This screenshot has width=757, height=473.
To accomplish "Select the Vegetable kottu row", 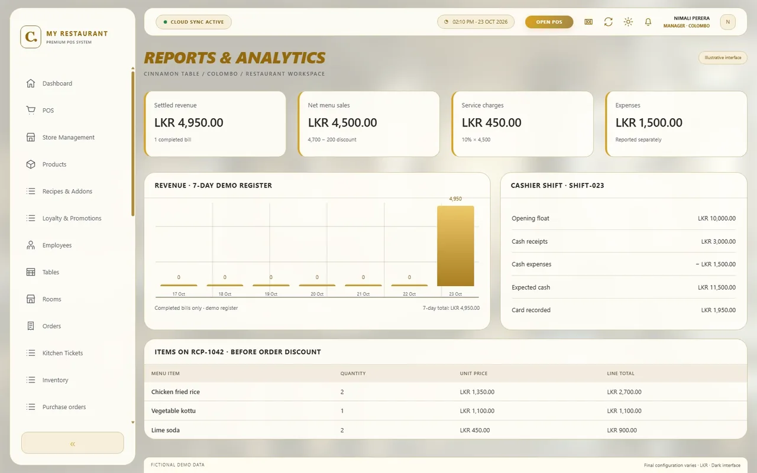I will 445,411.
